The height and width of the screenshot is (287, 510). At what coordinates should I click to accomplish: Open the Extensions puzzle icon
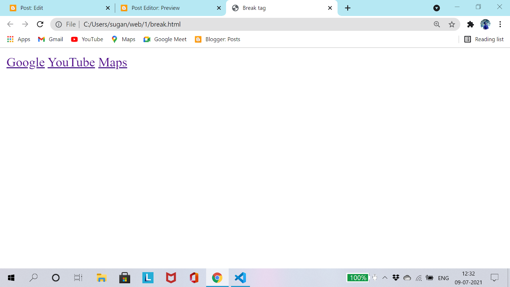470,24
